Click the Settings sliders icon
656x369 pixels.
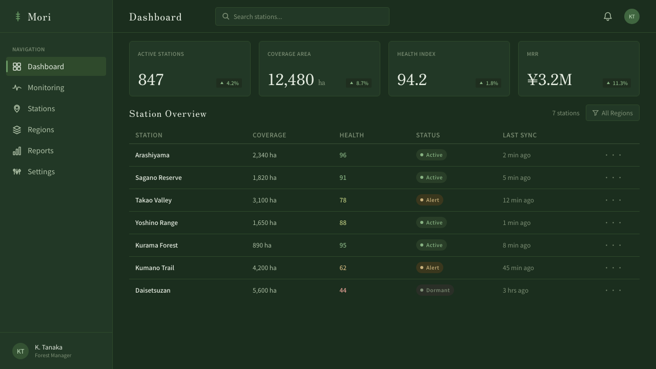[17, 172]
